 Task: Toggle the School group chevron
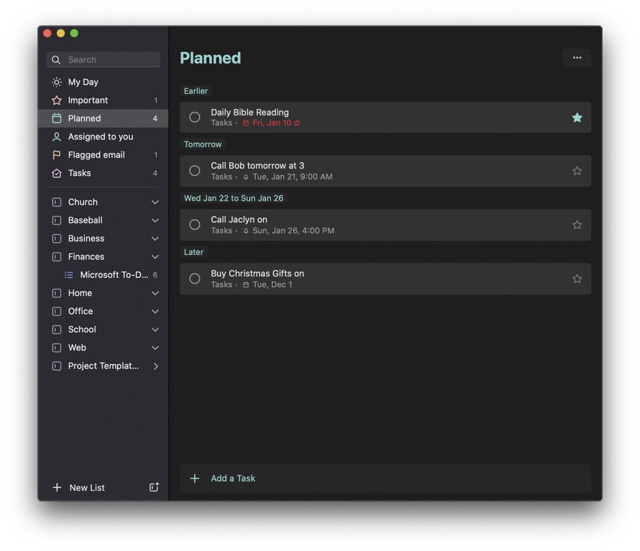tap(155, 330)
